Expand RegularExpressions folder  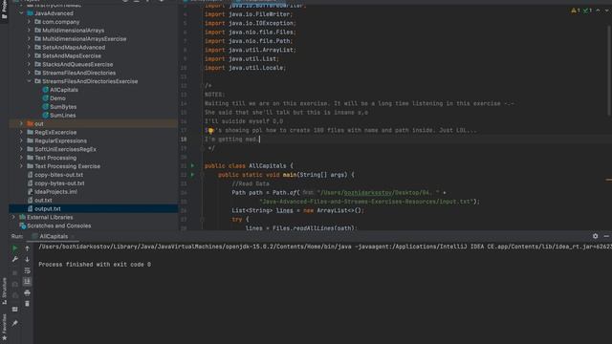coord(21,140)
